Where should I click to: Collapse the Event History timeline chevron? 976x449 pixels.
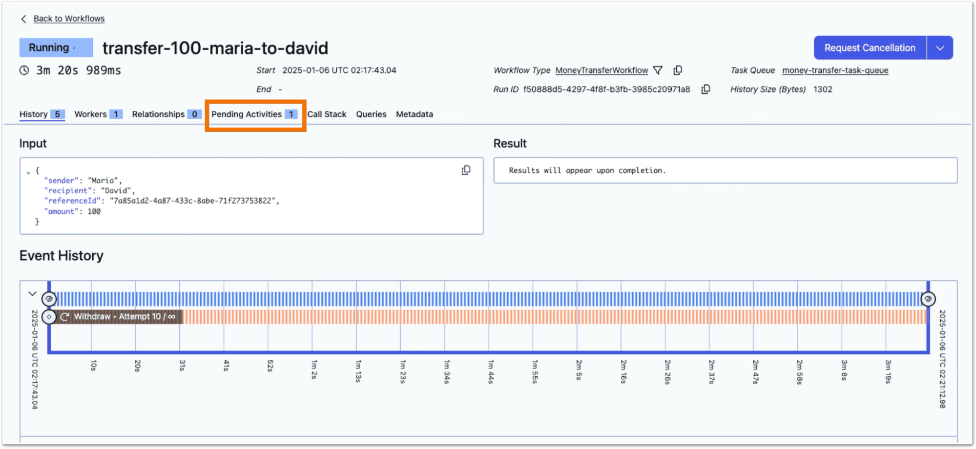tap(32, 294)
